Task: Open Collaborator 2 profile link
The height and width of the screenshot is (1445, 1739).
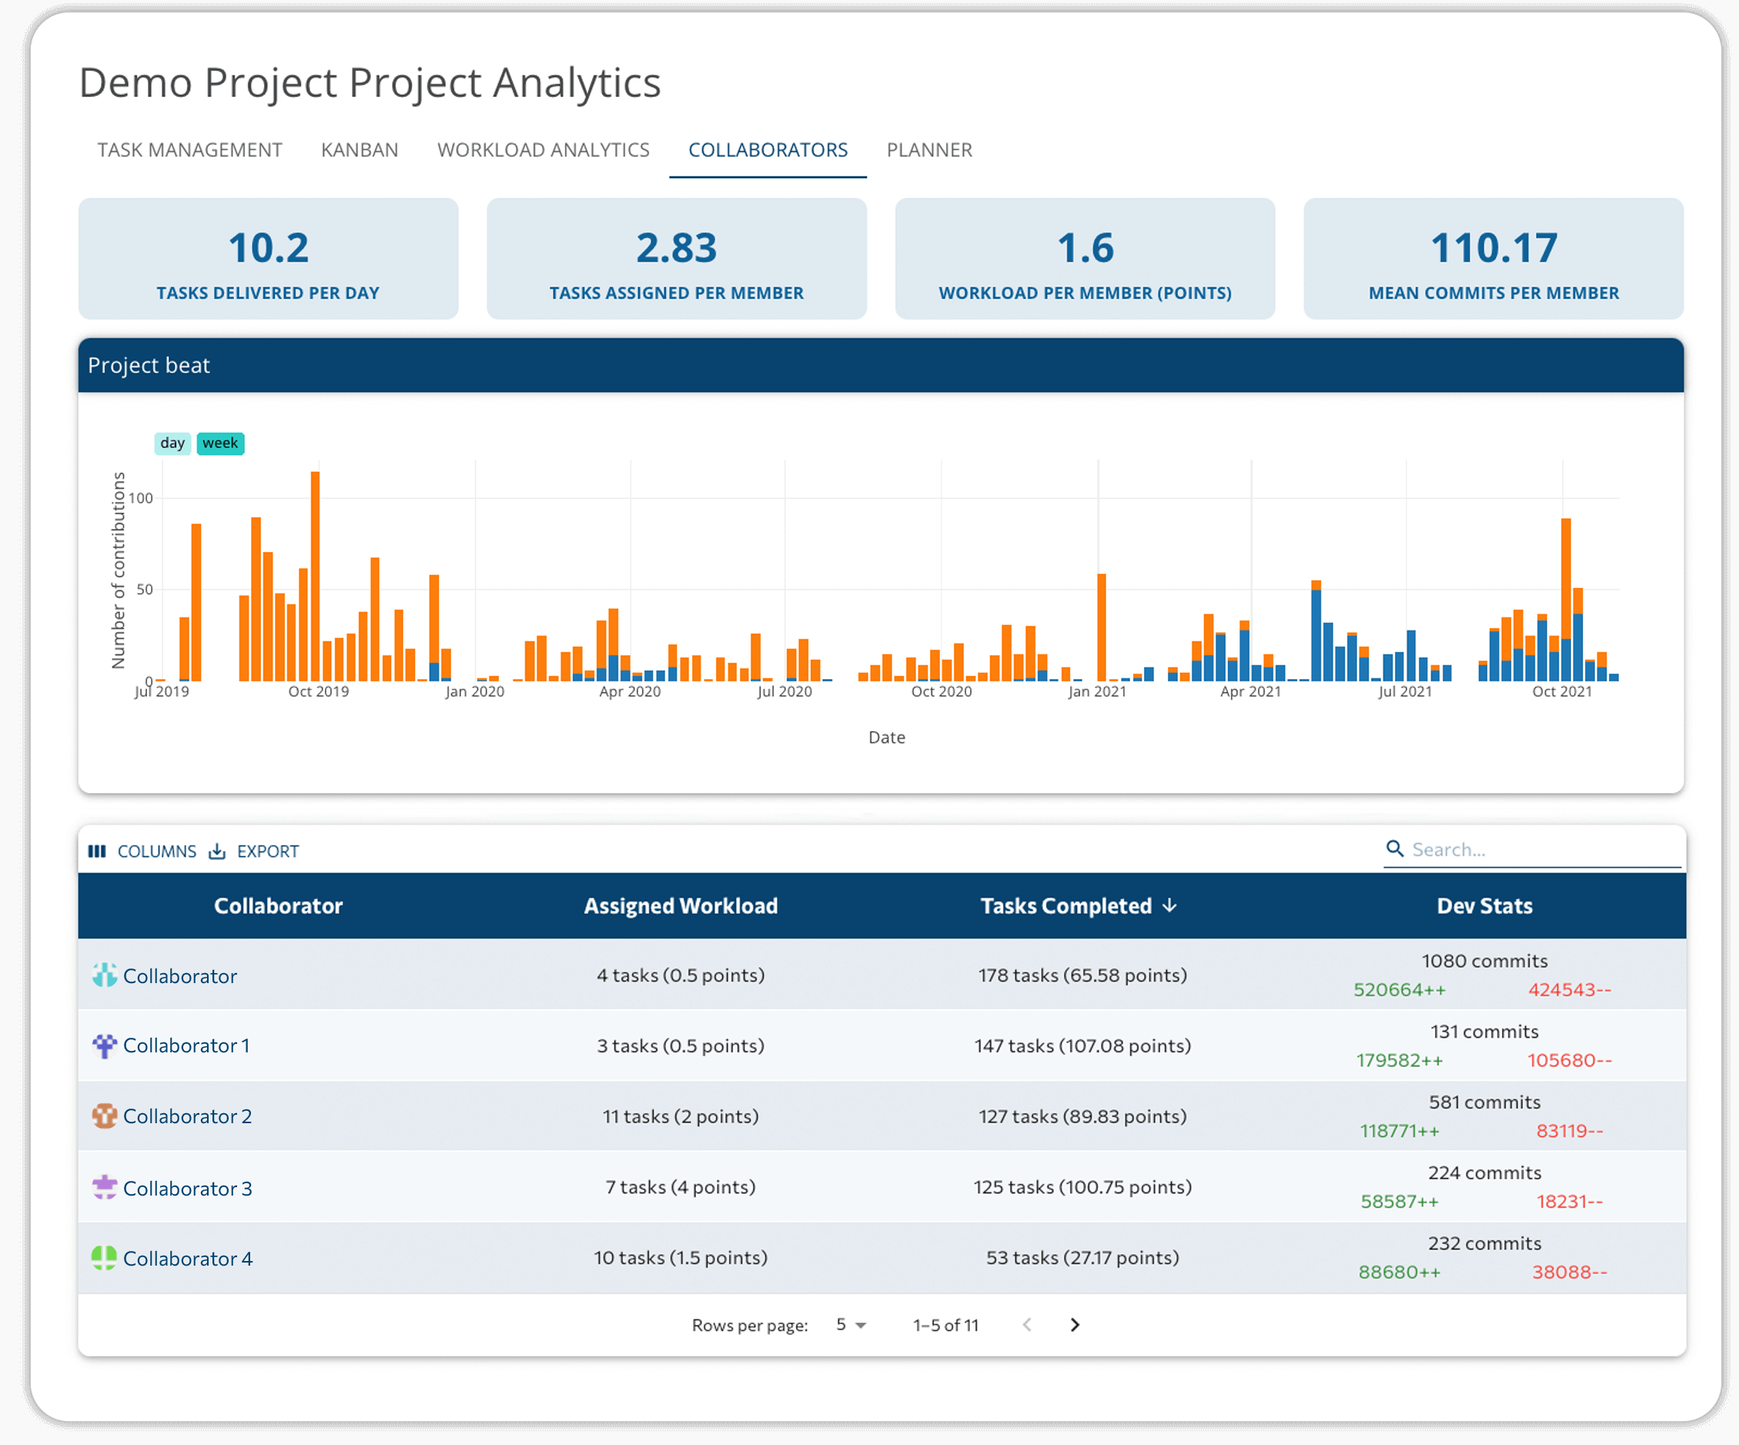Action: [187, 1116]
